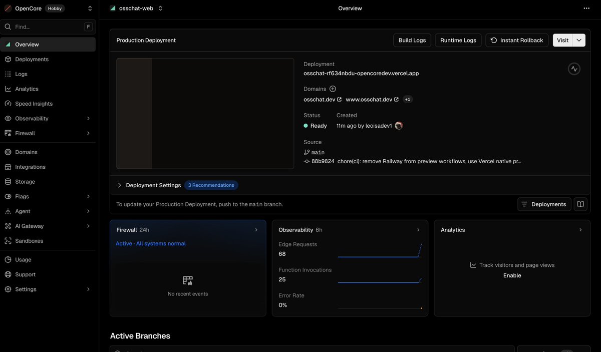The height and width of the screenshot is (352, 601).
Task: Click Enable under Track visitors
Action: [512, 275]
